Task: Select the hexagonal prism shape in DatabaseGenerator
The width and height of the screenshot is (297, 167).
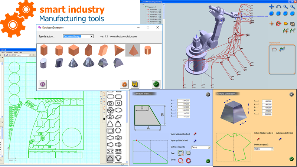Action: (59, 50)
